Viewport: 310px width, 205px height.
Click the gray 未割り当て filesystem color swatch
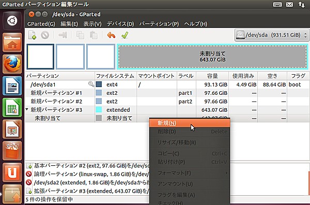point(99,118)
